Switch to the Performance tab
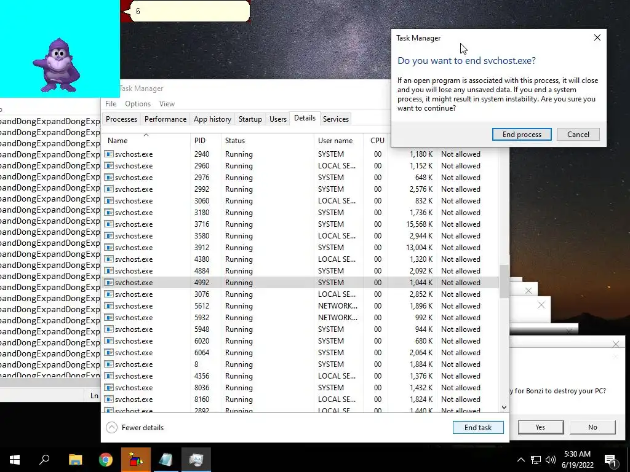This screenshot has height=472, width=630. point(165,119)
